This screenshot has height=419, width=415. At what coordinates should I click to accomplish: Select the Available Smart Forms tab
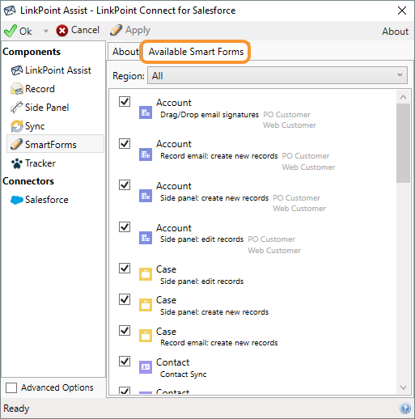point(196,52)
